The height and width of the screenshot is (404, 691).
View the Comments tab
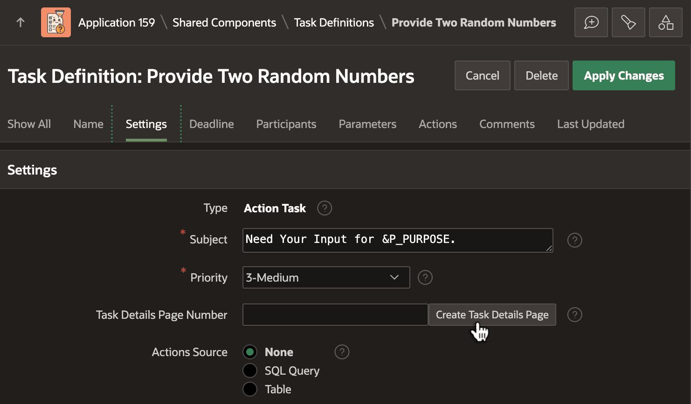(507, 124)
